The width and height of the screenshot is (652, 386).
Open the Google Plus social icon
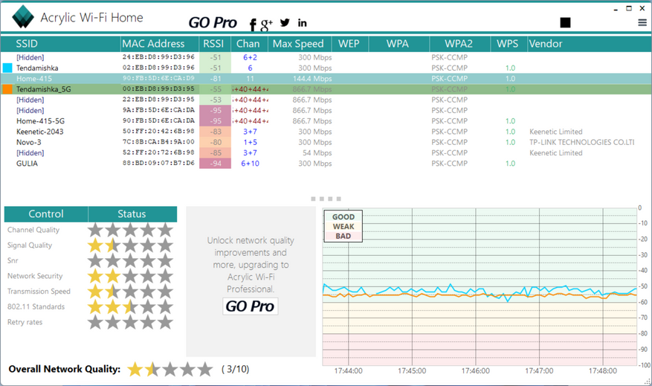click(266, 25)
